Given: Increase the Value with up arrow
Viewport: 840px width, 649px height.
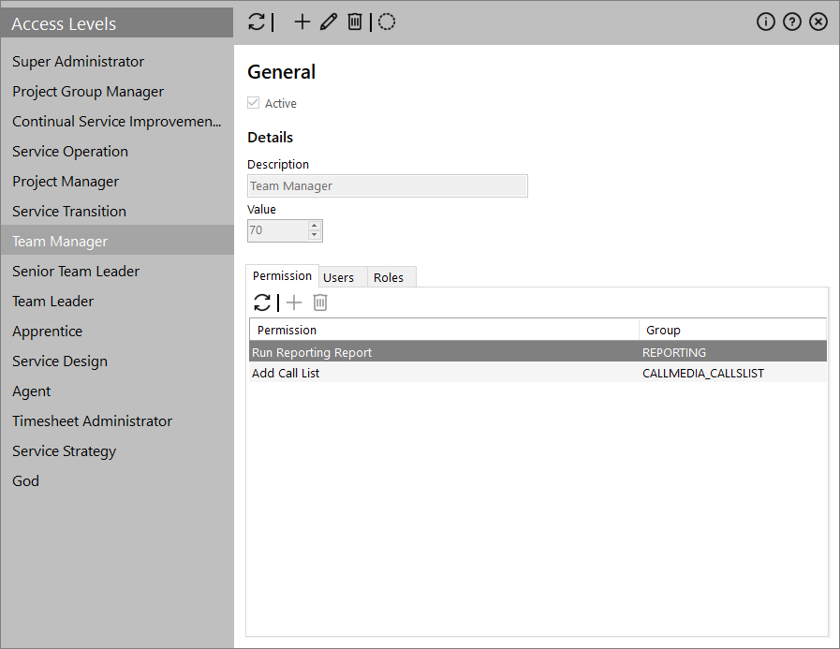Looking at the screenshot, I should [x=314, y=225].
